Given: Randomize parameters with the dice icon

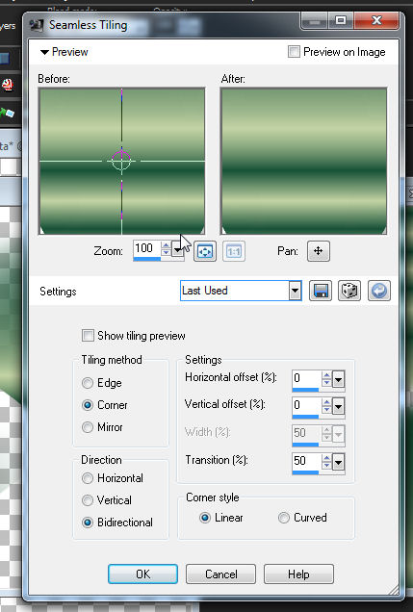Looking at the screenshot, I should click(349, 291).
